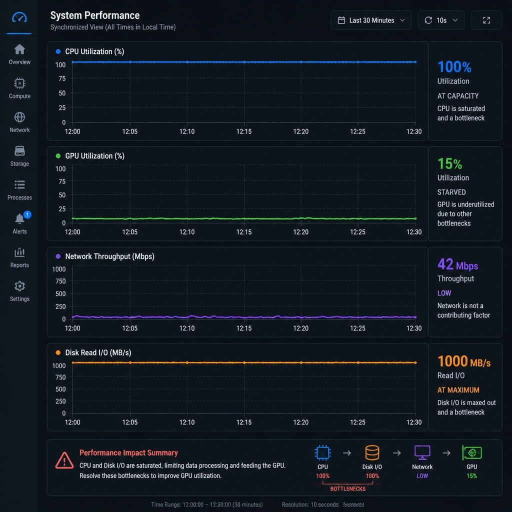Click the Network monitor icon in pipeline
This screenshot has height=512, width=512.
(x=422, y=453)
